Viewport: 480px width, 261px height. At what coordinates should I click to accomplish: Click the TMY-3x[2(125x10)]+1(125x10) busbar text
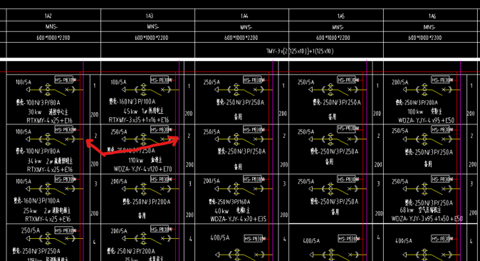pyautogui.click(x=300, y=51)
